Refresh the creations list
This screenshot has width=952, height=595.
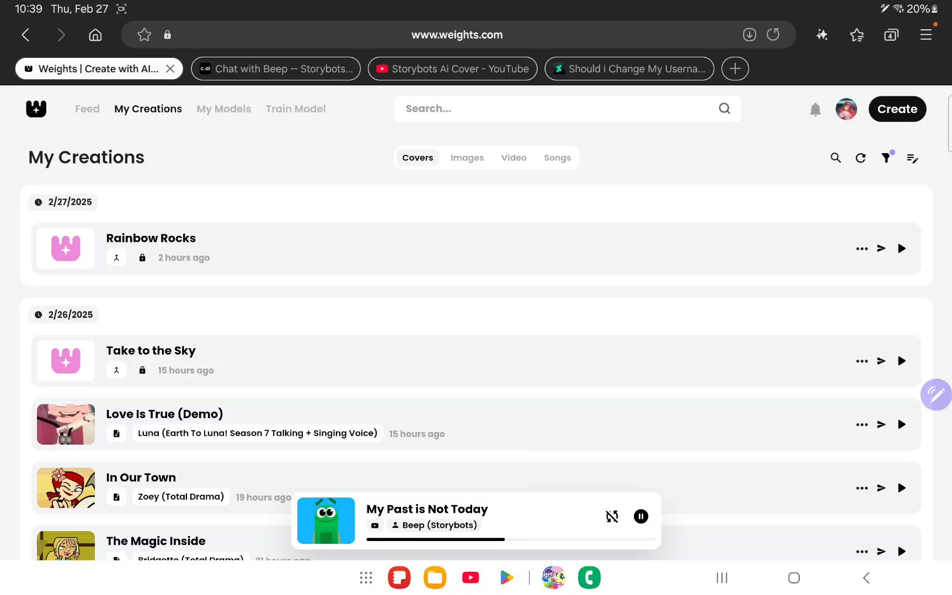(860, 158)
